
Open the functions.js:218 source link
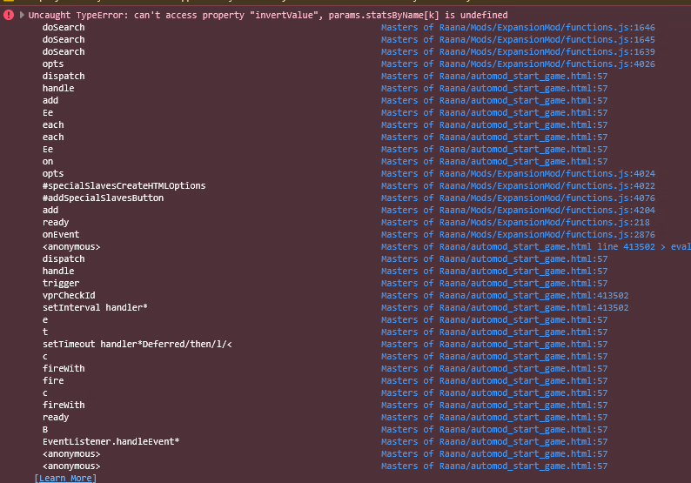515,223
